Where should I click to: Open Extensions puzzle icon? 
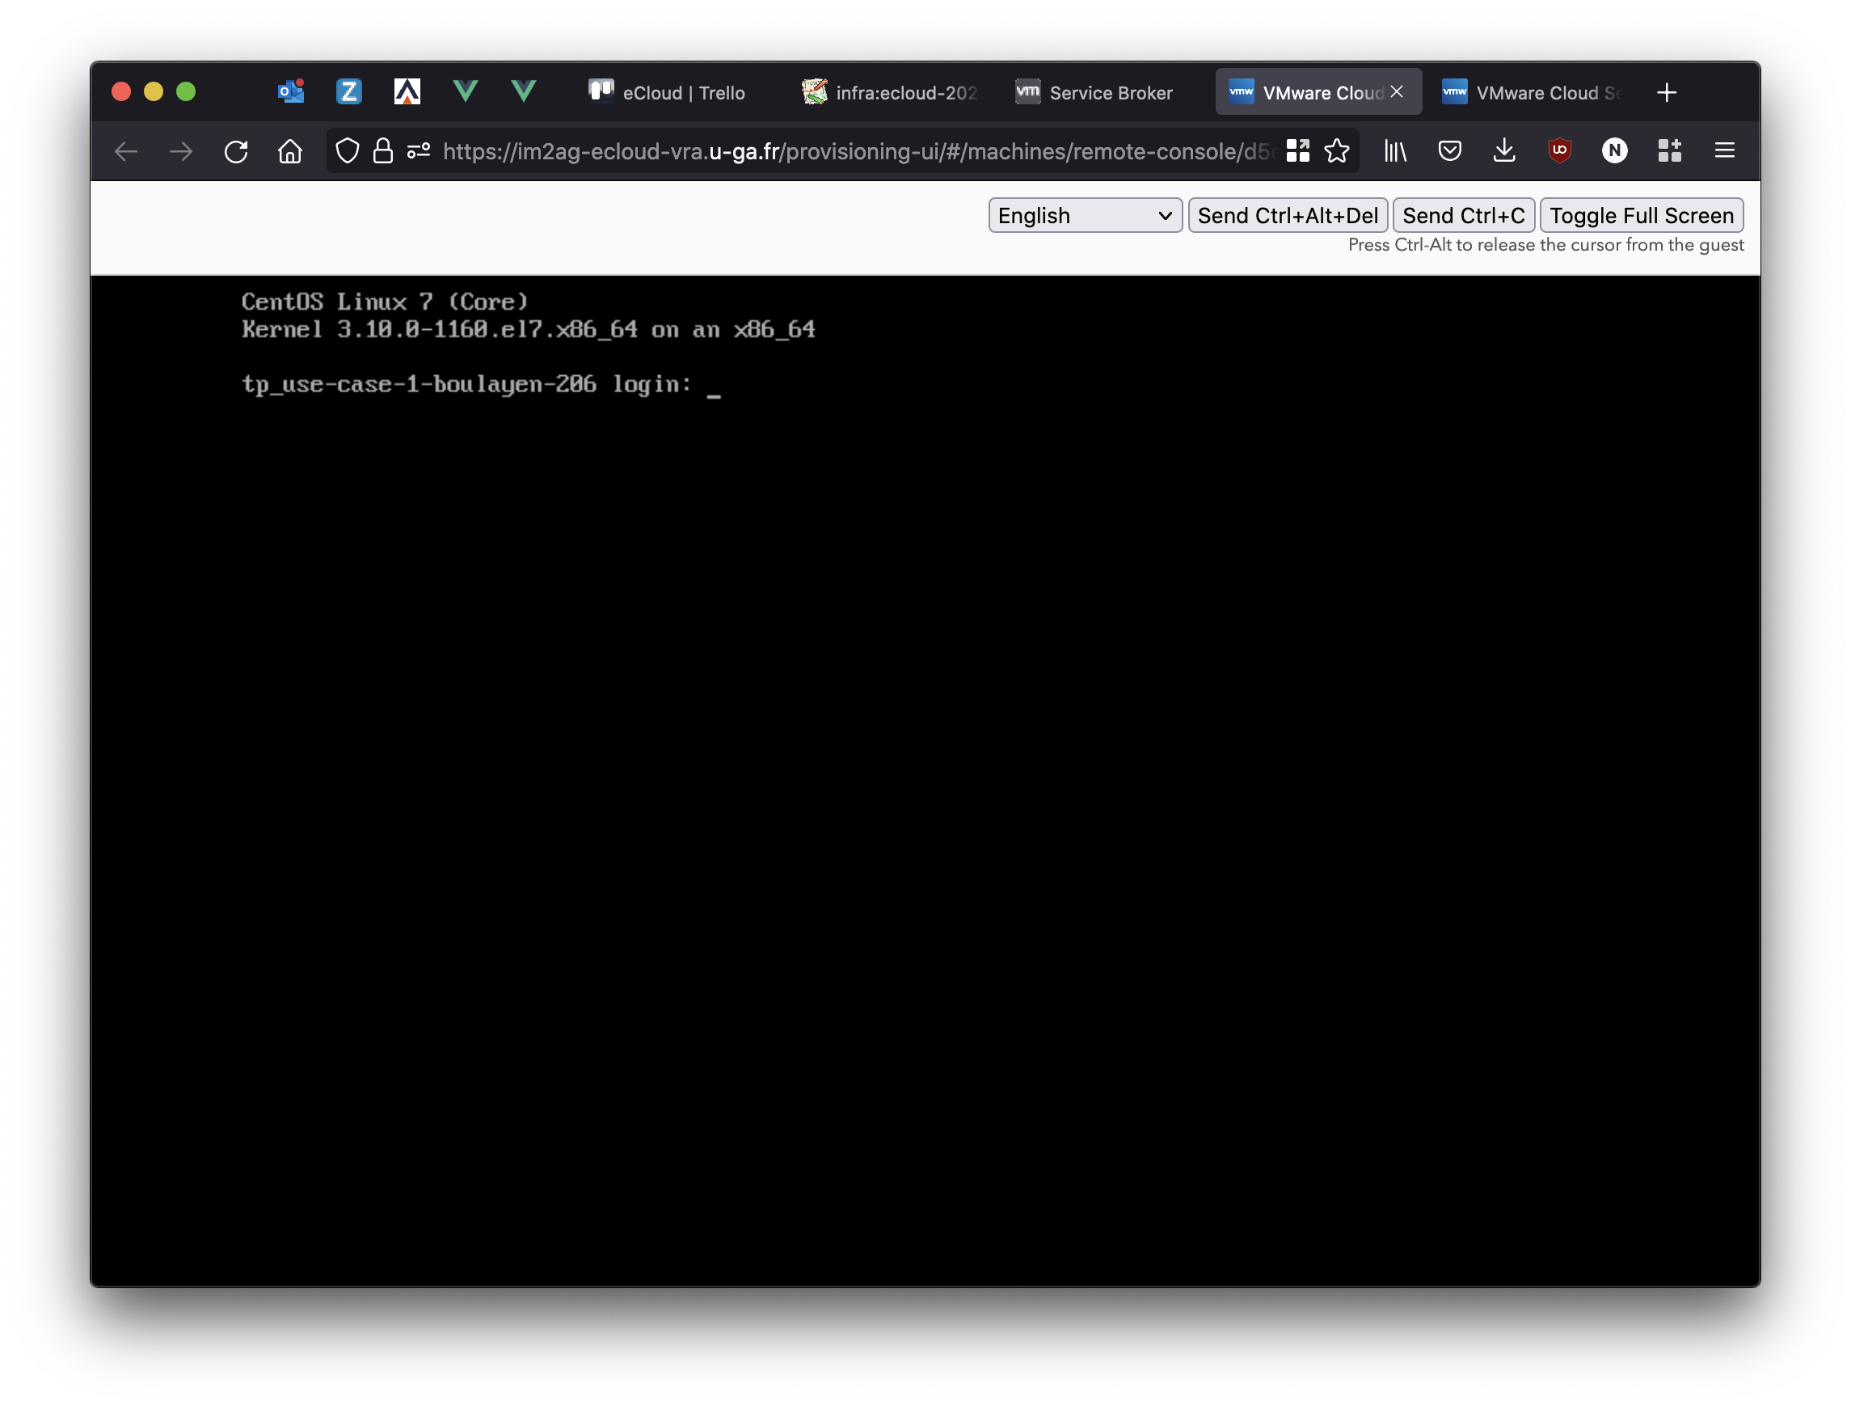point(1669,151)
